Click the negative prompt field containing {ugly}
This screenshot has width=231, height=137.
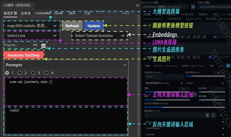coord(66,120)
